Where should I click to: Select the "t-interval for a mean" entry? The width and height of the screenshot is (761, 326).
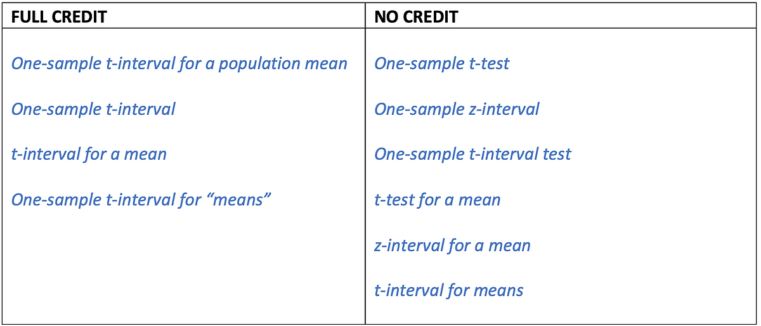[x=89, y=154]
